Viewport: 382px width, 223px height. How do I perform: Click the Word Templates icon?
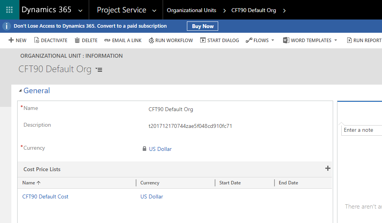(x=286, y=40)
